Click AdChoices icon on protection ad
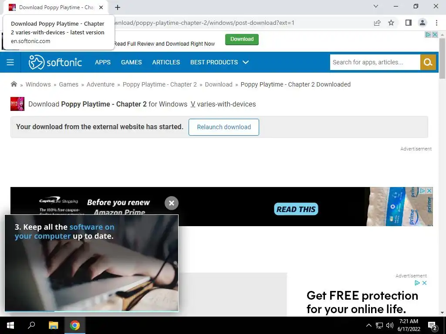The width and height of the screenshot is (446, 334). point(417,283)
